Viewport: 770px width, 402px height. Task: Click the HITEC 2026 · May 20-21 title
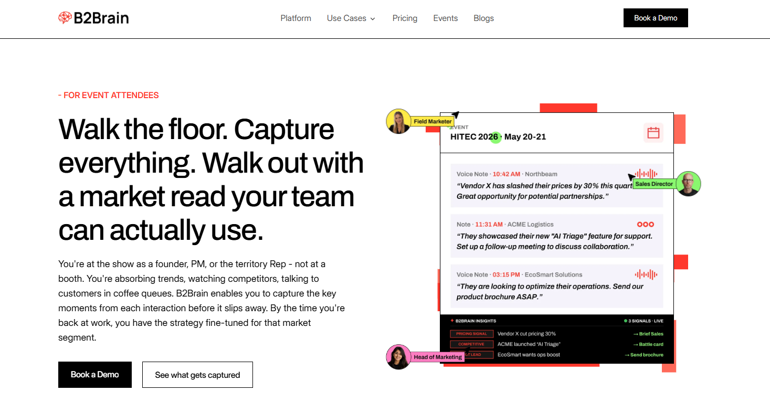[498, 137]
